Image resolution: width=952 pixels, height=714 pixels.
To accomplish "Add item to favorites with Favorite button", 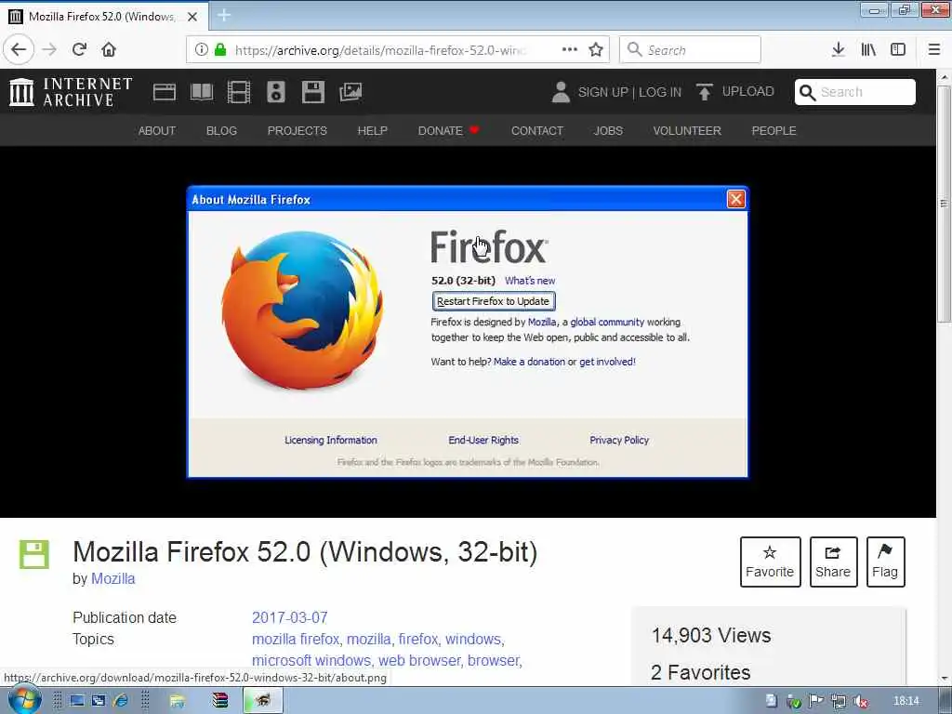I will click(770, 562).
